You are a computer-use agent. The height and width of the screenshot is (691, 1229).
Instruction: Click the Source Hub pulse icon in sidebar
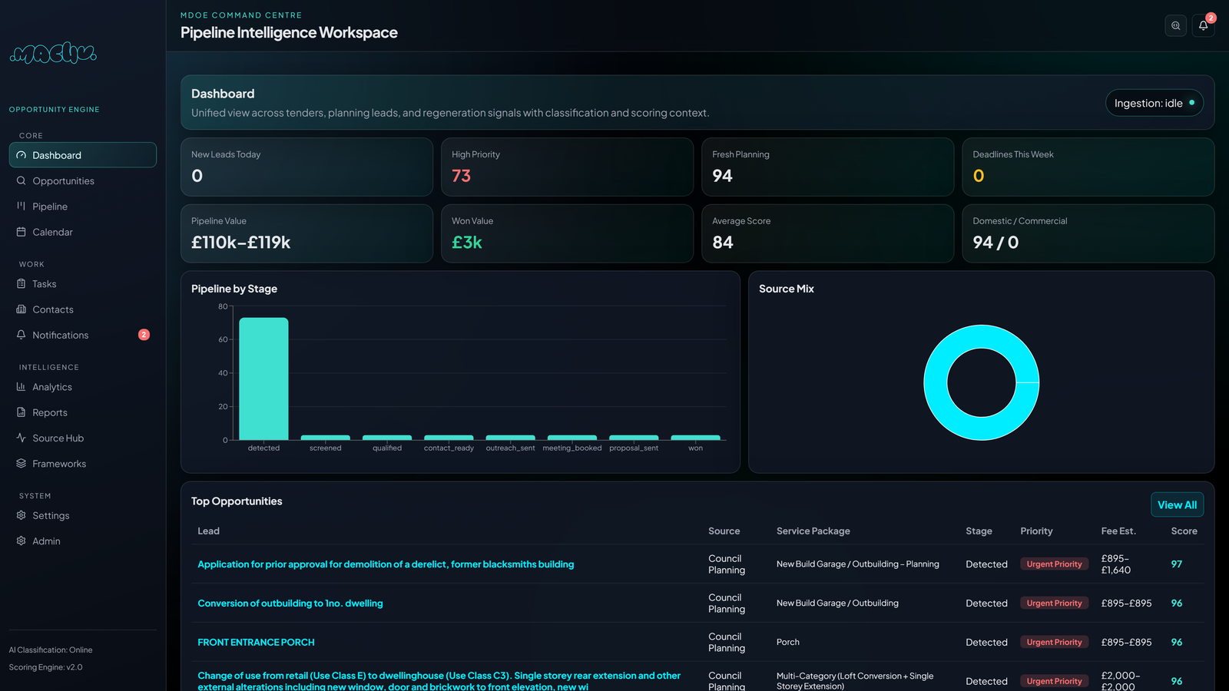coord(22,438)
